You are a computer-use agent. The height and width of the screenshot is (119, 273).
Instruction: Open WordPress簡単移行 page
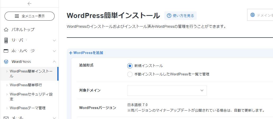pos(26,85)
